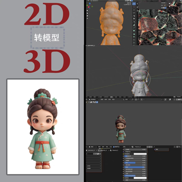This screenshot has height=182, width=182.
Task: Select the Add Cube tool
Action: [134, 28]
